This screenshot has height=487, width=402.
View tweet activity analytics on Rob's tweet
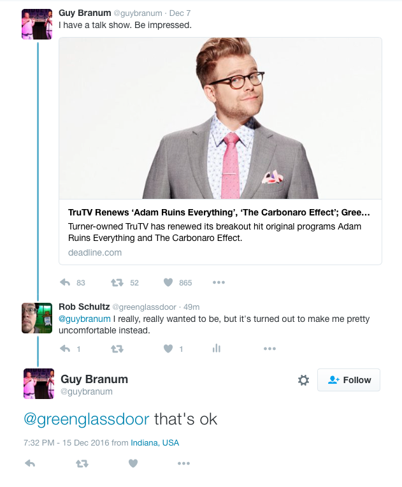pyautogui.click(x=217, y=348)
